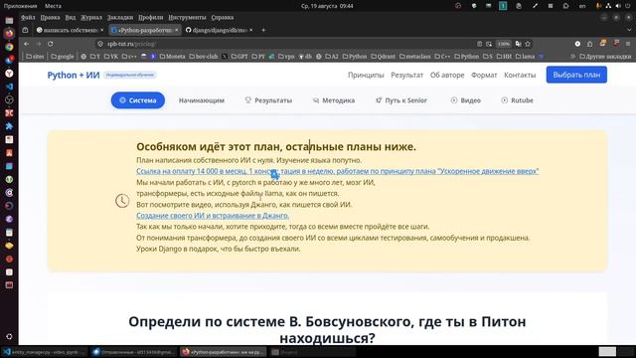
Task: Expand the VK bookmarks folder
Action: tap(110, 57)
